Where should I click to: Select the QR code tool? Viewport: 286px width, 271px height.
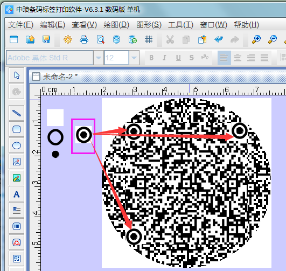coord(17,259)
